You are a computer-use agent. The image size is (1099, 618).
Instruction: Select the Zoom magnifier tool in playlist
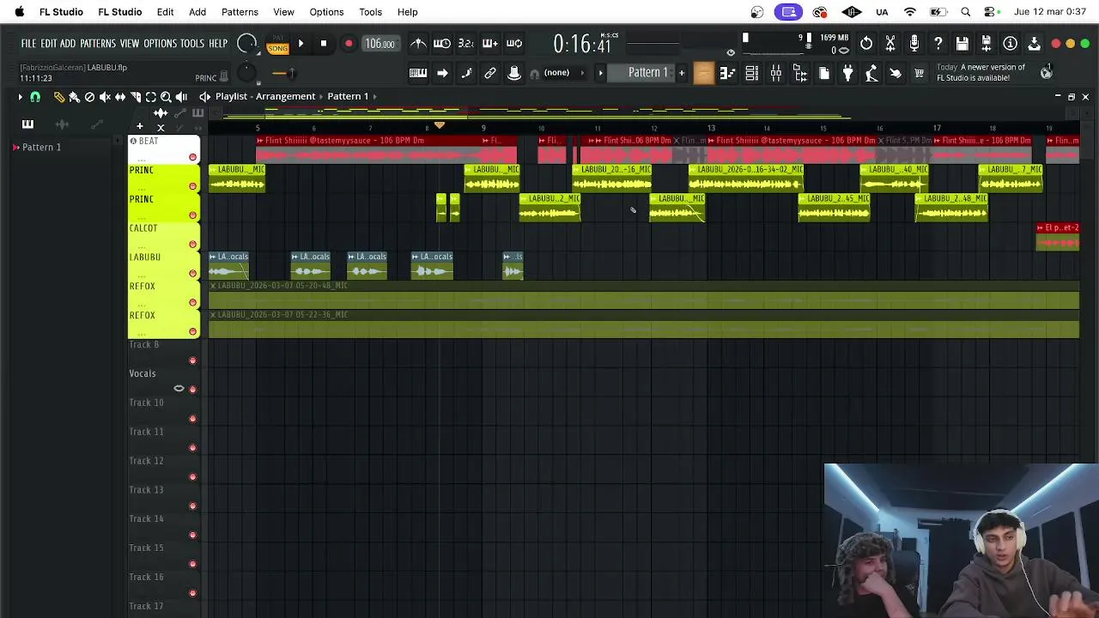(167, 97)
